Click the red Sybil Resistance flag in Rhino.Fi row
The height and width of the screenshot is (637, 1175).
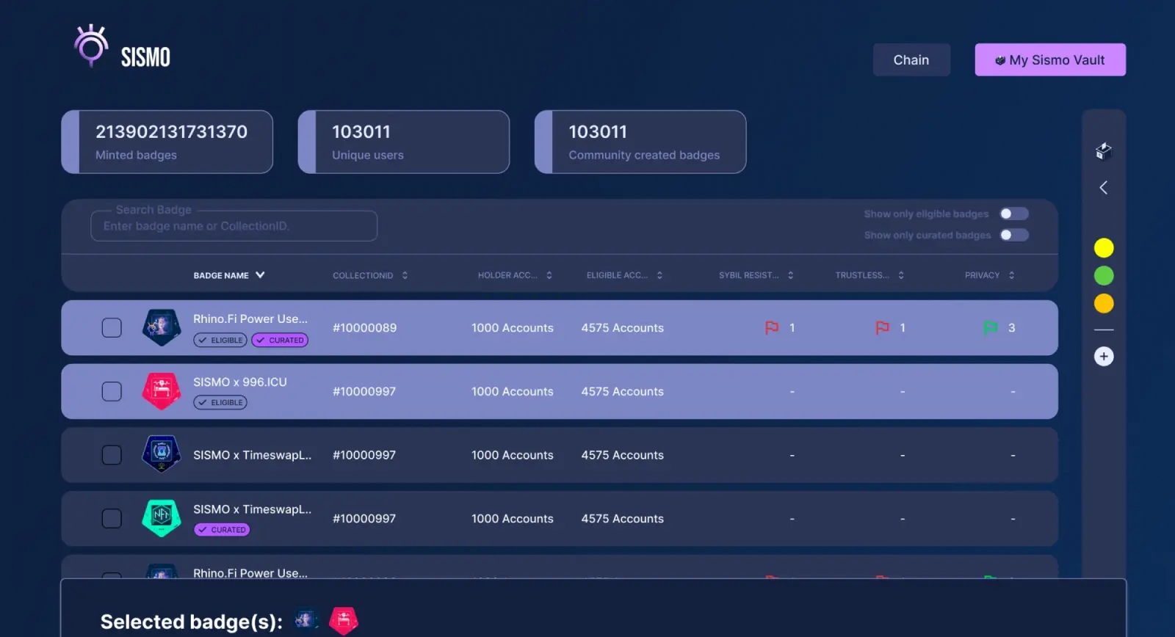pos(771,327)
